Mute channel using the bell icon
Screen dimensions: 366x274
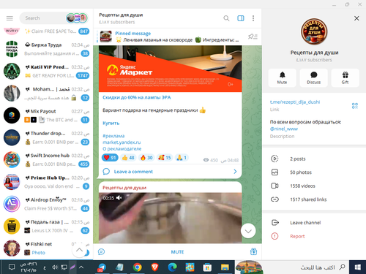(282, 77)
